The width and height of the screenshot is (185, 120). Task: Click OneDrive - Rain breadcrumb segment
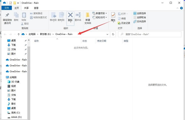click(64, 34)
